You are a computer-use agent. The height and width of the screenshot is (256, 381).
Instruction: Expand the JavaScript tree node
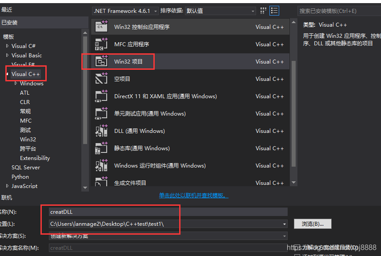click(x=7, y=186)
